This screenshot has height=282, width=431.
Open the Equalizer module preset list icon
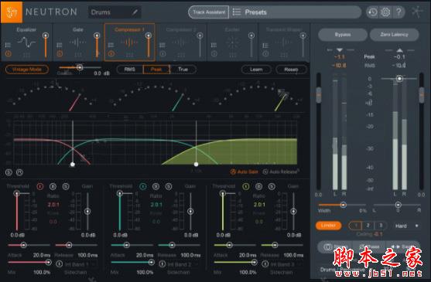(x=8, y=45)
